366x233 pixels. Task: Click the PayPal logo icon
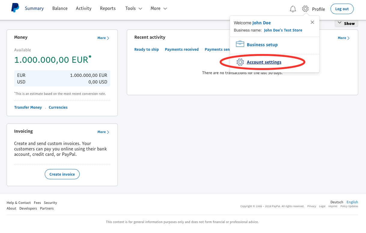(x=15, y=8)
